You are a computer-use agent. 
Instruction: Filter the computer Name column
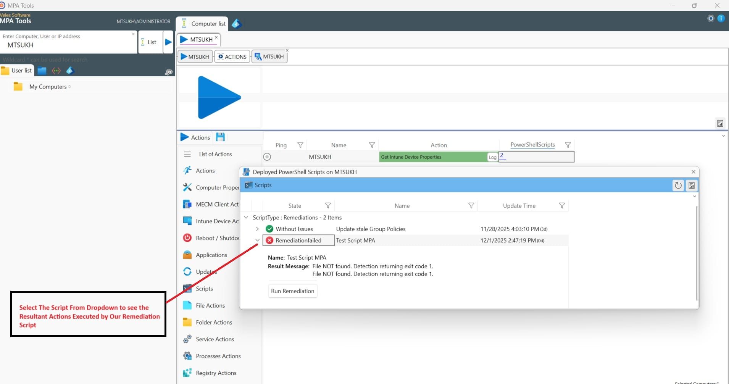point(372,145)
